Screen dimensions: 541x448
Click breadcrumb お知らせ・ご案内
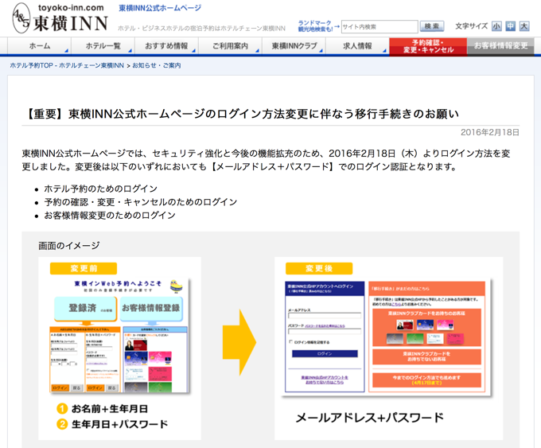pos(156,65)
